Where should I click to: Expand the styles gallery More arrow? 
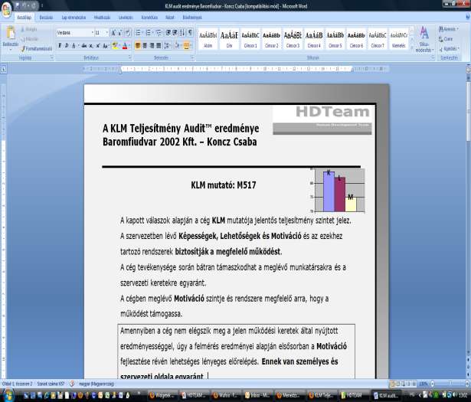(x=411, y=47)
